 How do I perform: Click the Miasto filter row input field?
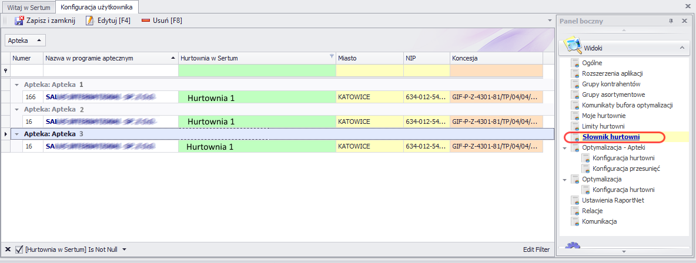click(x=369, y=70)
